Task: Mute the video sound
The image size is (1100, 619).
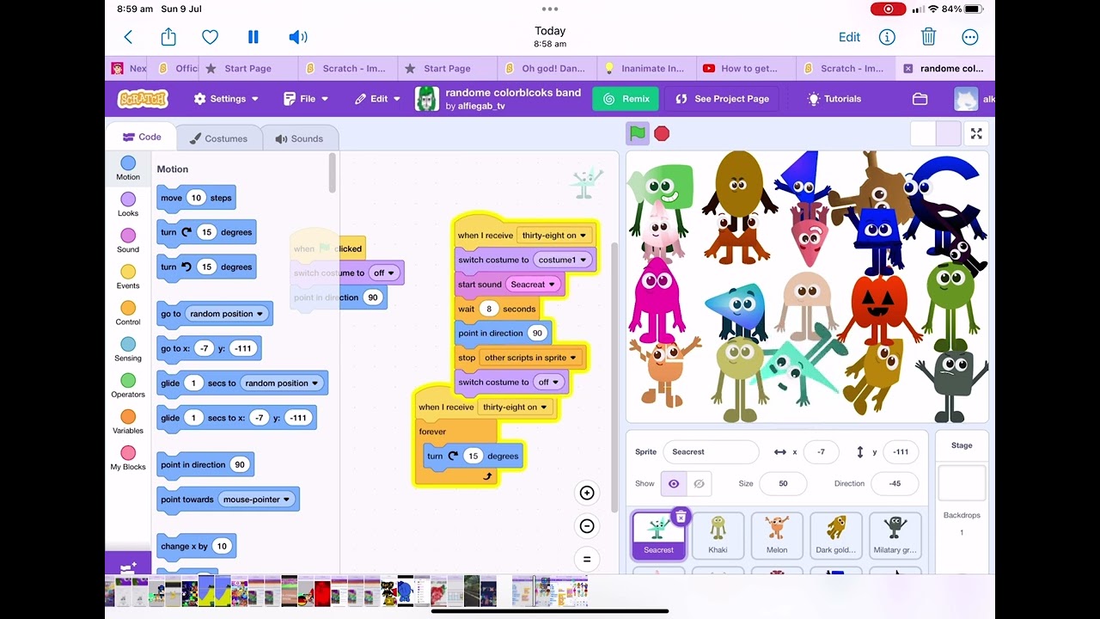Action: coord(297,37)
